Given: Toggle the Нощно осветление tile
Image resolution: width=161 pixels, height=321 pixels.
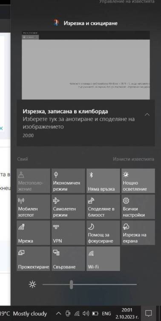Looking at the screenshot, I should tap(138, 181).
